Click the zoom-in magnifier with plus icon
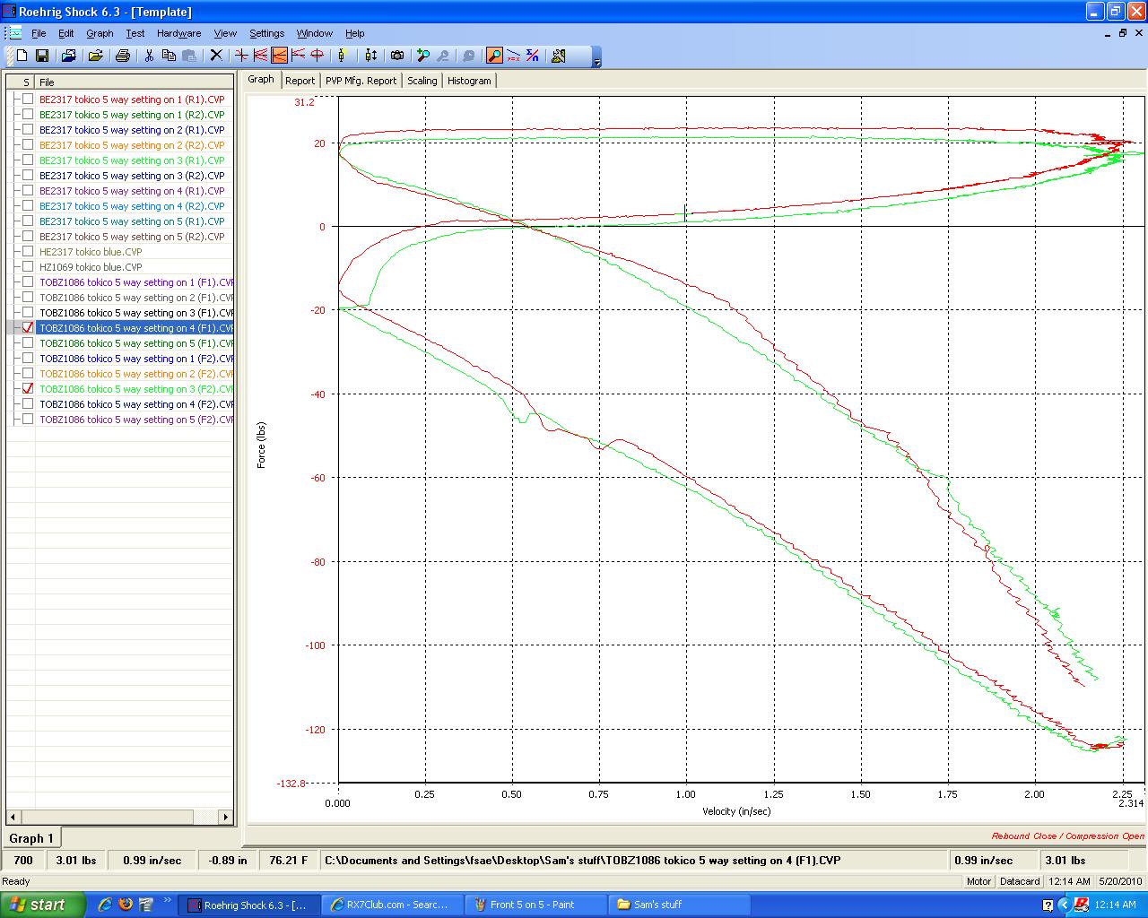Image resolution: width=1148 pixels, height=918 pixels. click(x=422, y=56)
